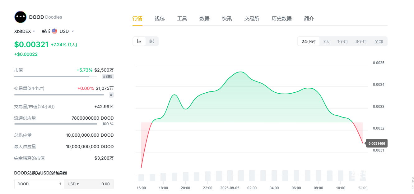Click the #895 market cap rank badge
The image size is (414, 194).
108,77
